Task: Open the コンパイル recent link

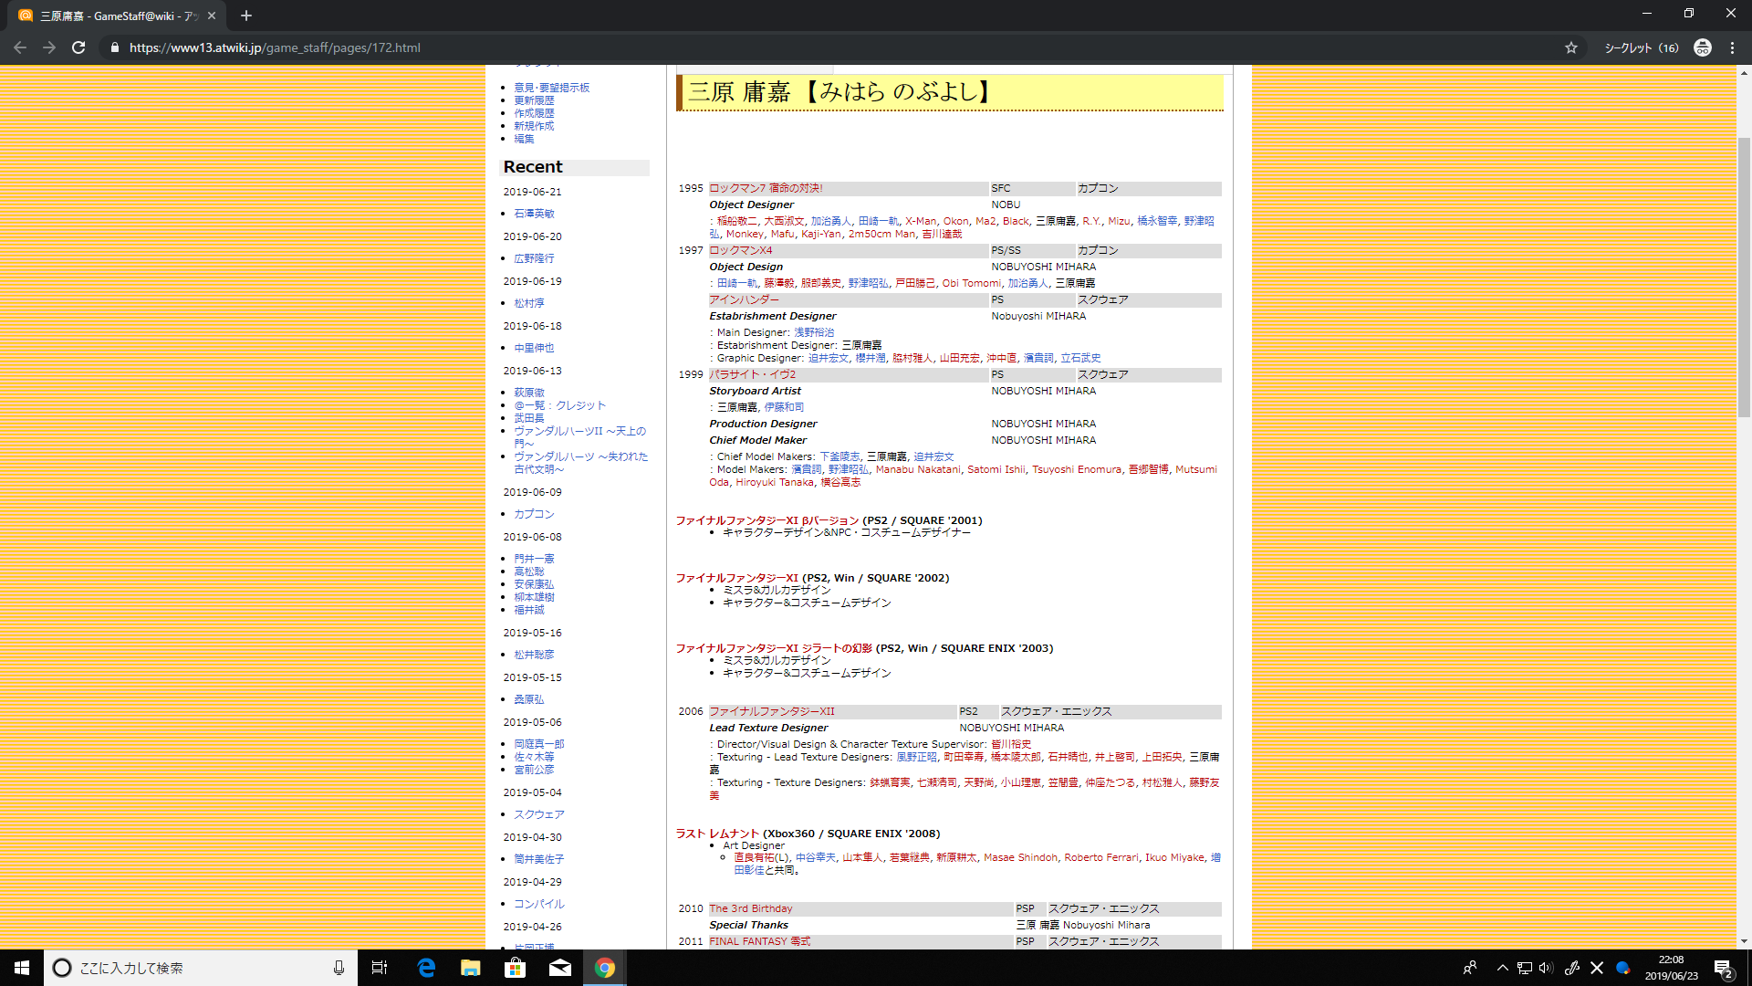Action: pyautogui.click(x=538, y=904)
